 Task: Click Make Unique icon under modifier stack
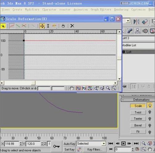143,87
